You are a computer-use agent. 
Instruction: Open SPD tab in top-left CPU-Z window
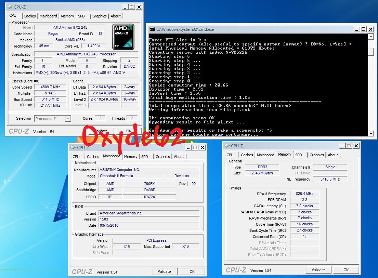click(x=81, y=16)
